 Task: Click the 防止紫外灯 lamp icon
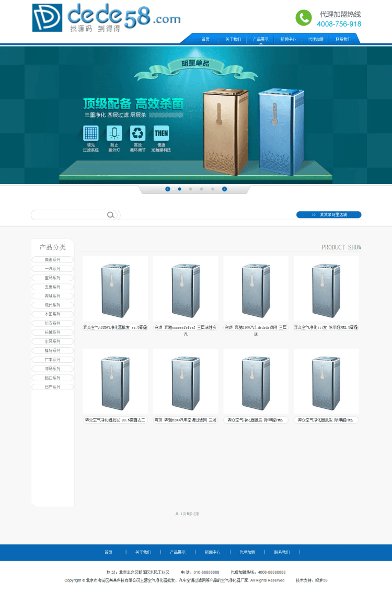pos(114,133)
